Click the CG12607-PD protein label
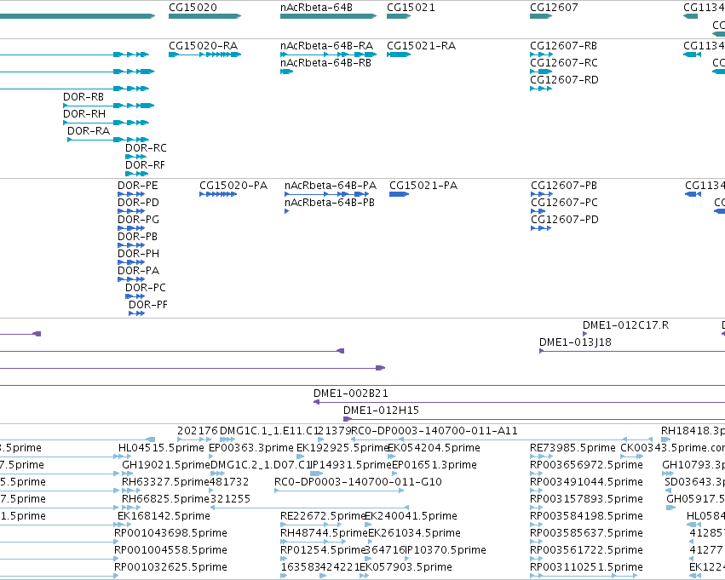725x580 pixels. 565,220
